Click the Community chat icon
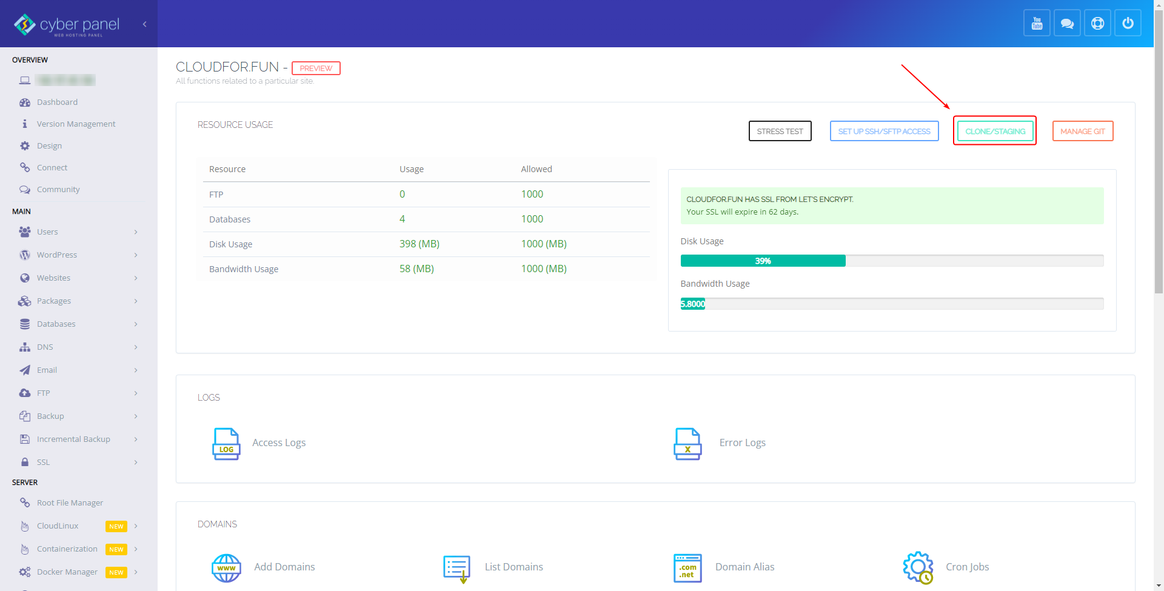This screenshot has height=591, width=1164. click(25, 190)
